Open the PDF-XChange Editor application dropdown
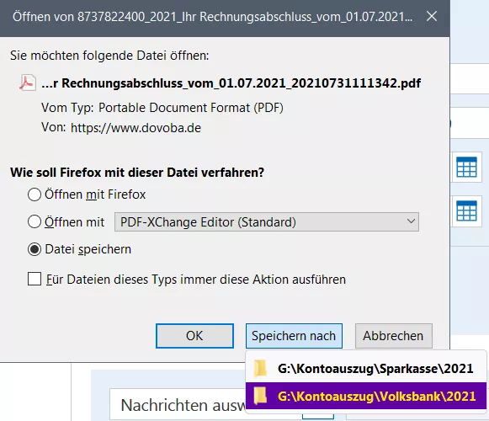 (267, 222)
